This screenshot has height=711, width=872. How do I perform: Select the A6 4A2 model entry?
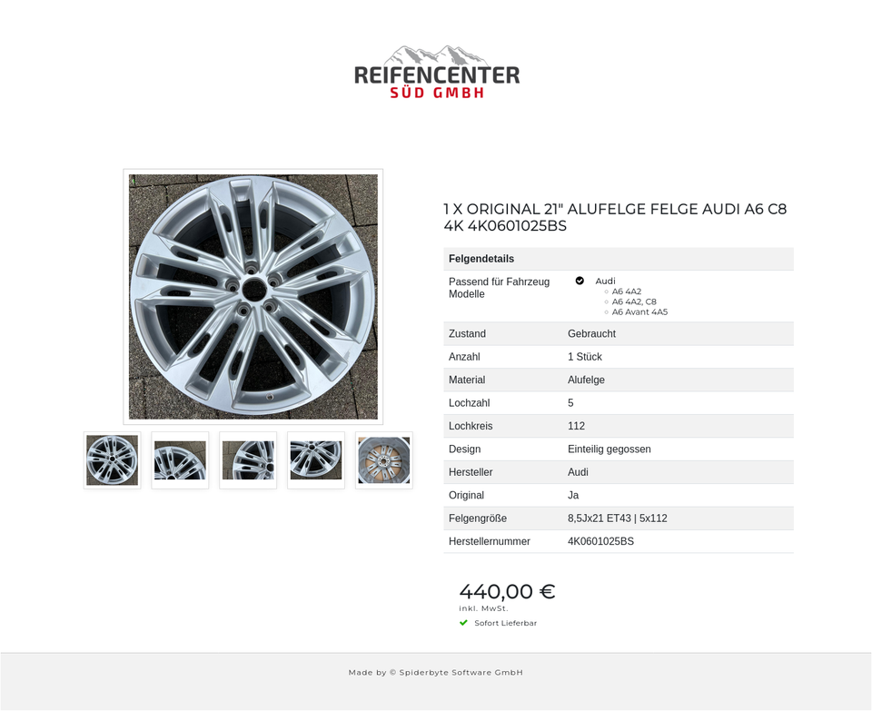(x=626, y=291)
